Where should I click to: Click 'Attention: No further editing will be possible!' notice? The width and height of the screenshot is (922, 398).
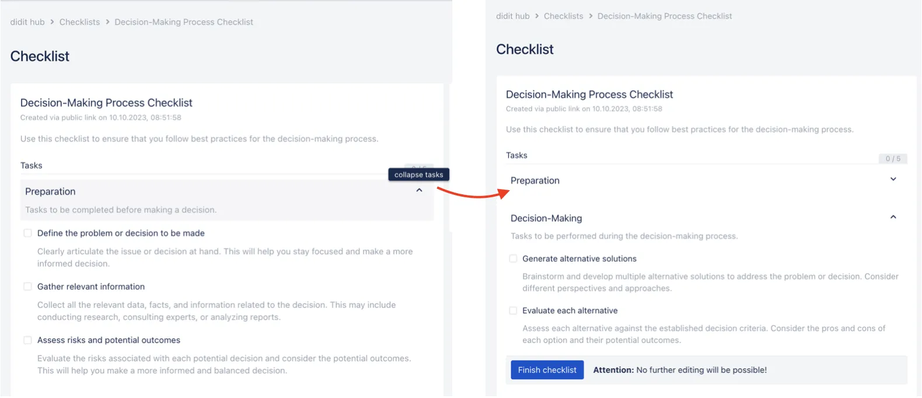(680, 370)
